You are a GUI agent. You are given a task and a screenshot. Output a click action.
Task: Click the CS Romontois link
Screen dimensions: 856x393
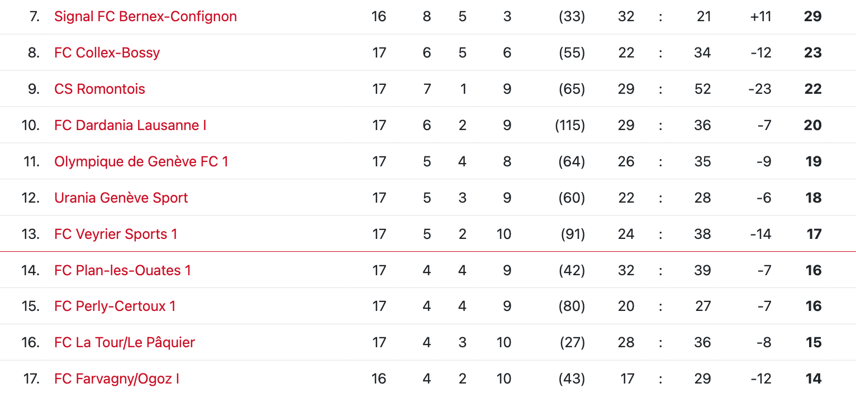(99, 89)
